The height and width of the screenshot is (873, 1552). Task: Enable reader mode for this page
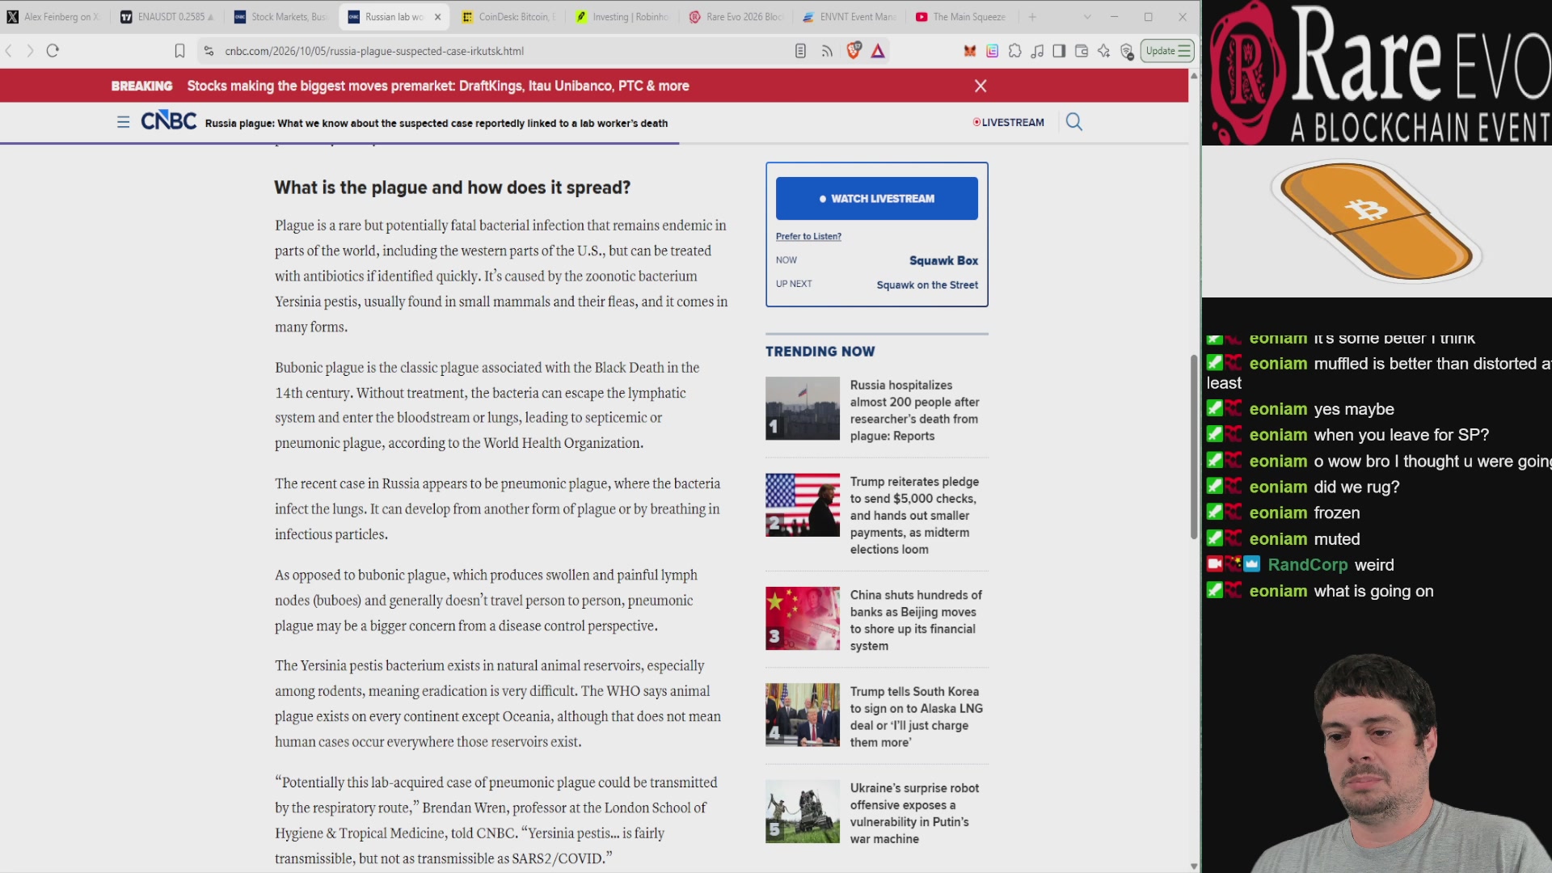[800, 51]
